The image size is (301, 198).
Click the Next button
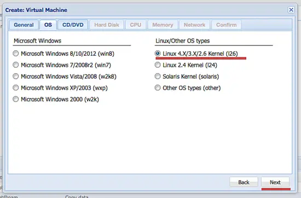(x=275, y=182)
